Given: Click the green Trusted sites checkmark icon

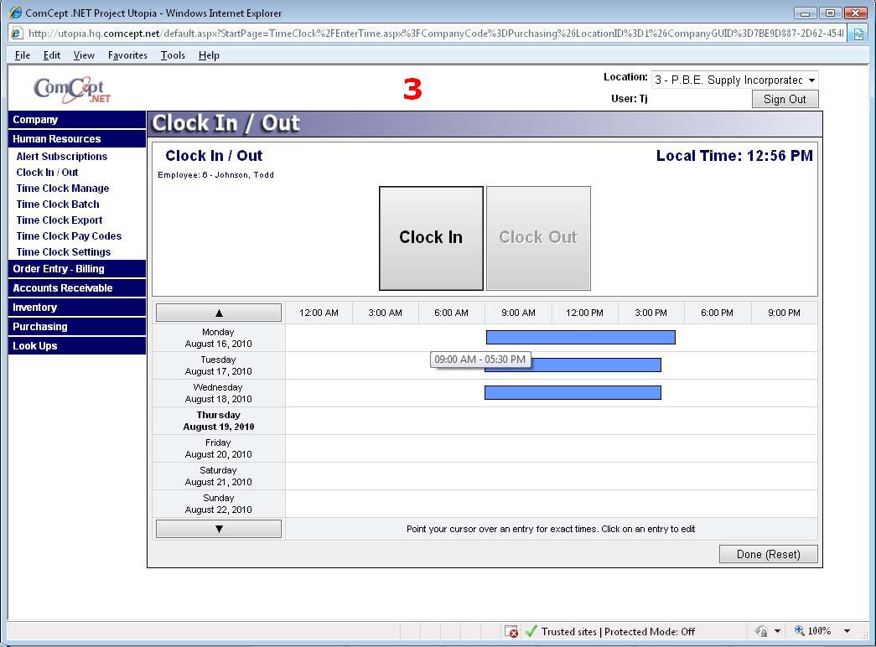Looking at the screenshot, I should click(531, 632).
